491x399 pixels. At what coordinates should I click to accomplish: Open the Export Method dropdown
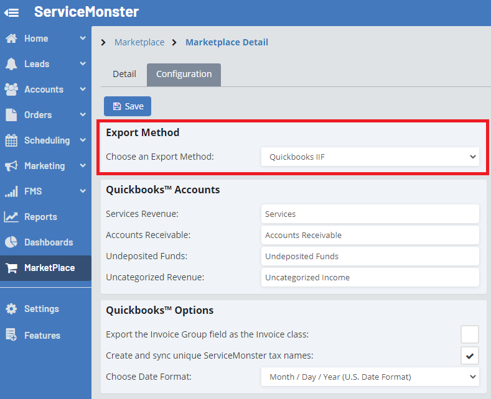pyautogui.click(x=370, y=157)
